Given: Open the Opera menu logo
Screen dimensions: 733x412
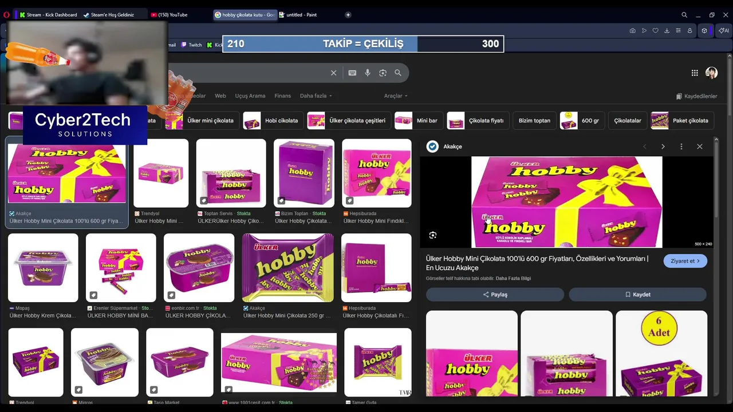Looking at the screenshot, I should (6, 15).
